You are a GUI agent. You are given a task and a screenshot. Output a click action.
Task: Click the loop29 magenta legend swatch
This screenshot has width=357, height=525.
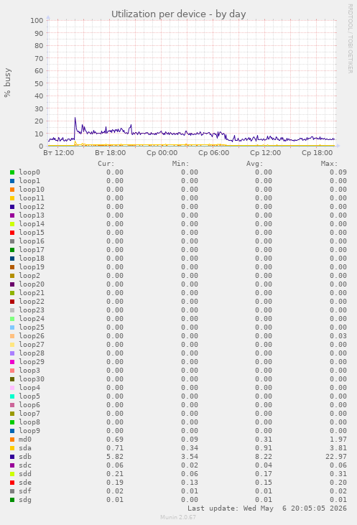(x=12, y=362)
